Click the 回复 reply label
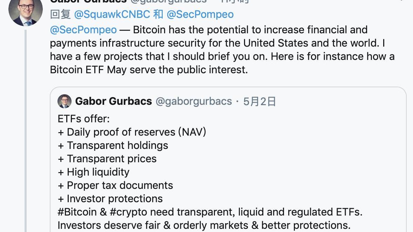Screen dimensions: 413x232 coord(60,14)
